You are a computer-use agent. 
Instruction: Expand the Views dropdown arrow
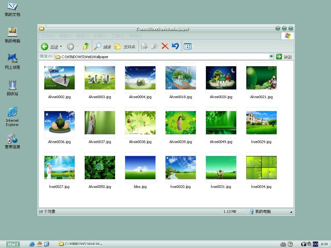coord(193,46)
